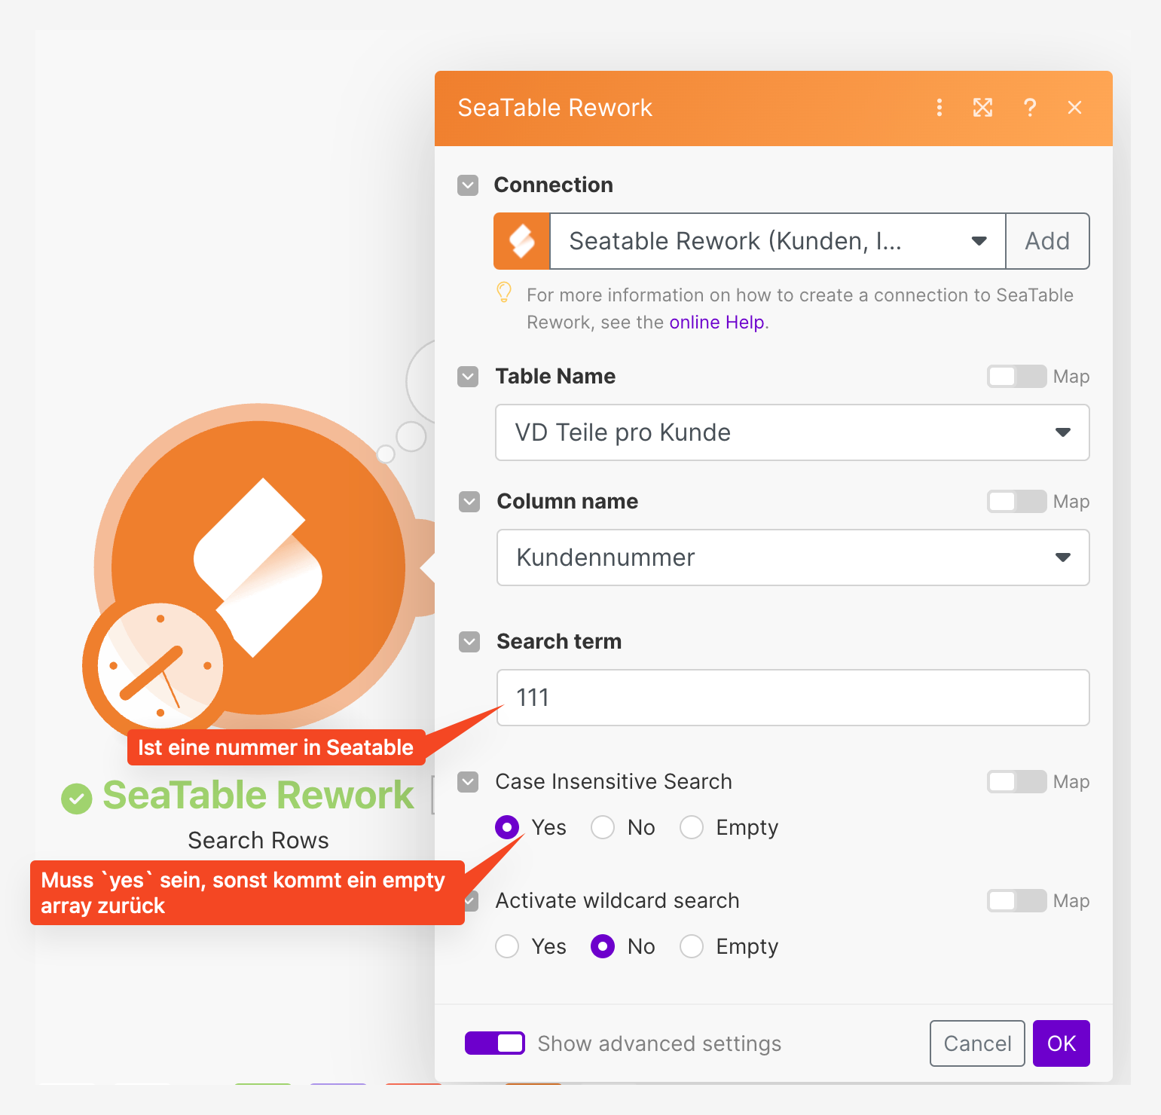The height and width of the screenshot is (1115, 1161).
Task: Turn off Show advanced settings switch
Action: [495, 1043]
